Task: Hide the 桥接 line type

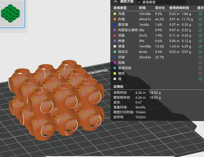Action: 200,41
